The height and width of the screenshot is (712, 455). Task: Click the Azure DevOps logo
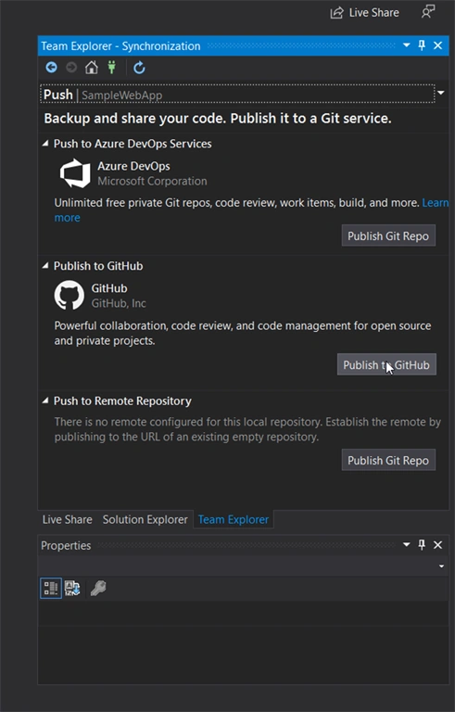pyautogui.click(x=75, y=173)
